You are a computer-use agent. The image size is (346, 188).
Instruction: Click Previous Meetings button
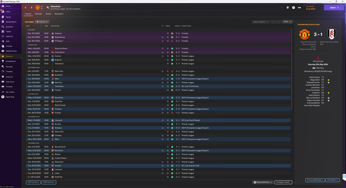coord(315,180)
